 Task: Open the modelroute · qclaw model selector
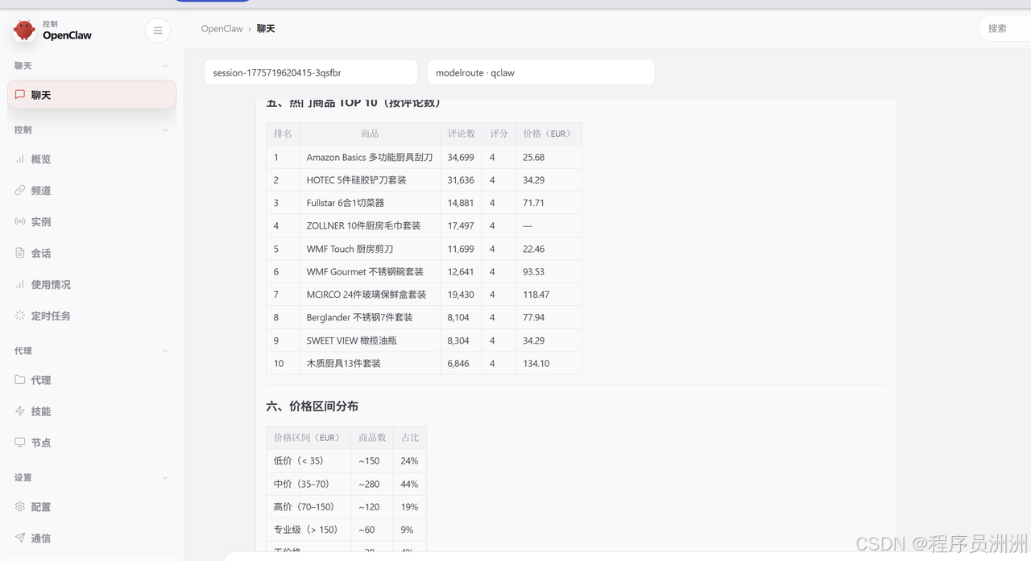click(x=540, y=72)
